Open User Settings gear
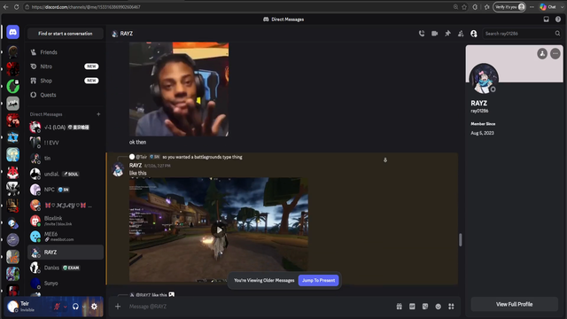 pos(94,307)
